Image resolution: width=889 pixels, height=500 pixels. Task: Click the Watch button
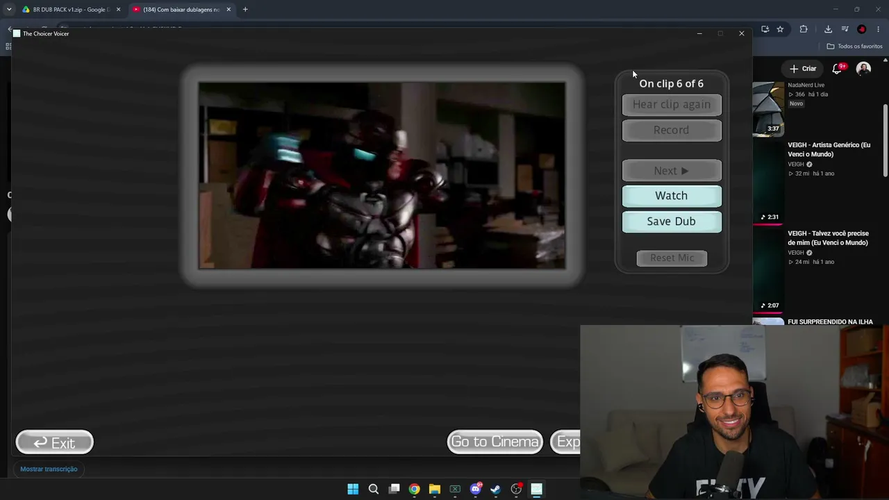click(672, 196)
